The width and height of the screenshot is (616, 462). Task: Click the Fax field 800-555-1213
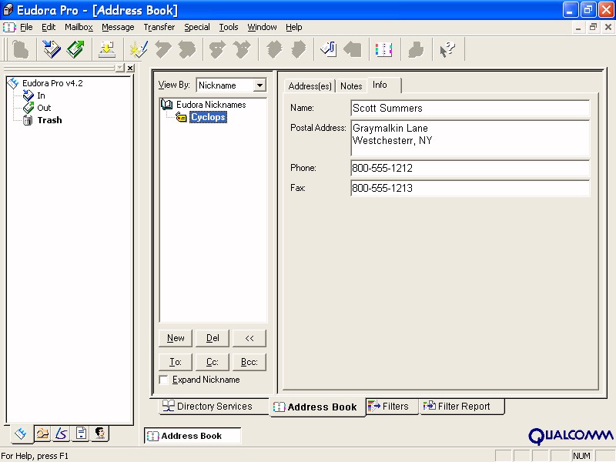[x=470, y=188]
